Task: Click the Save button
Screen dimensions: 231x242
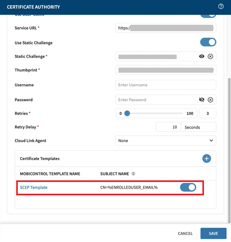Action: click(x=213, y=233)
